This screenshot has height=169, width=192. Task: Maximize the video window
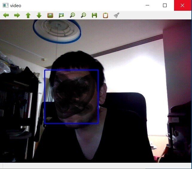(165, 5)
